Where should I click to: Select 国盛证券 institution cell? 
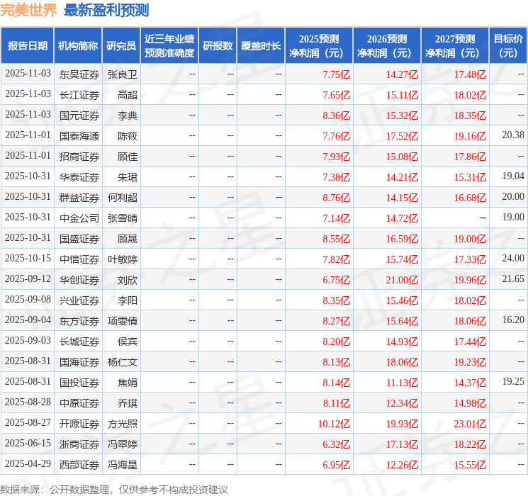click(79, 239)
